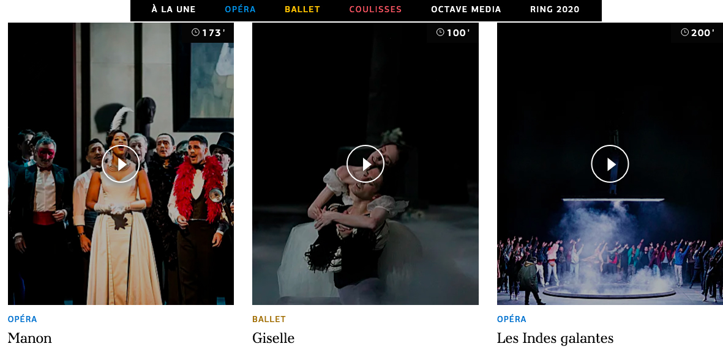723x360 pixels.
Task: Click the clock icon on Les Indes galantes badge
Action: point(684,32)
